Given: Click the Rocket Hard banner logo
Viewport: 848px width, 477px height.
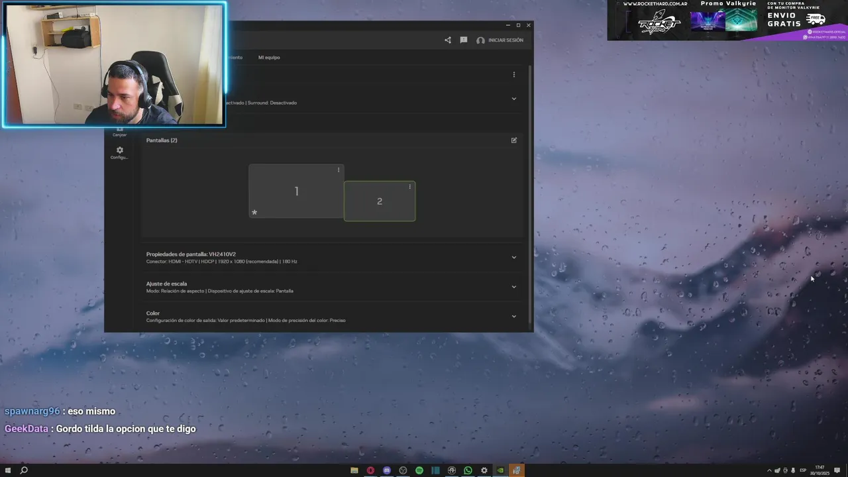Looking at the screenshot, I should (659, 23).
